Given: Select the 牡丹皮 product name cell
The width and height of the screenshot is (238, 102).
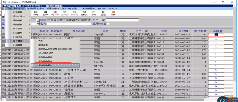Looking at the screenshot, I should click(79, 90).
